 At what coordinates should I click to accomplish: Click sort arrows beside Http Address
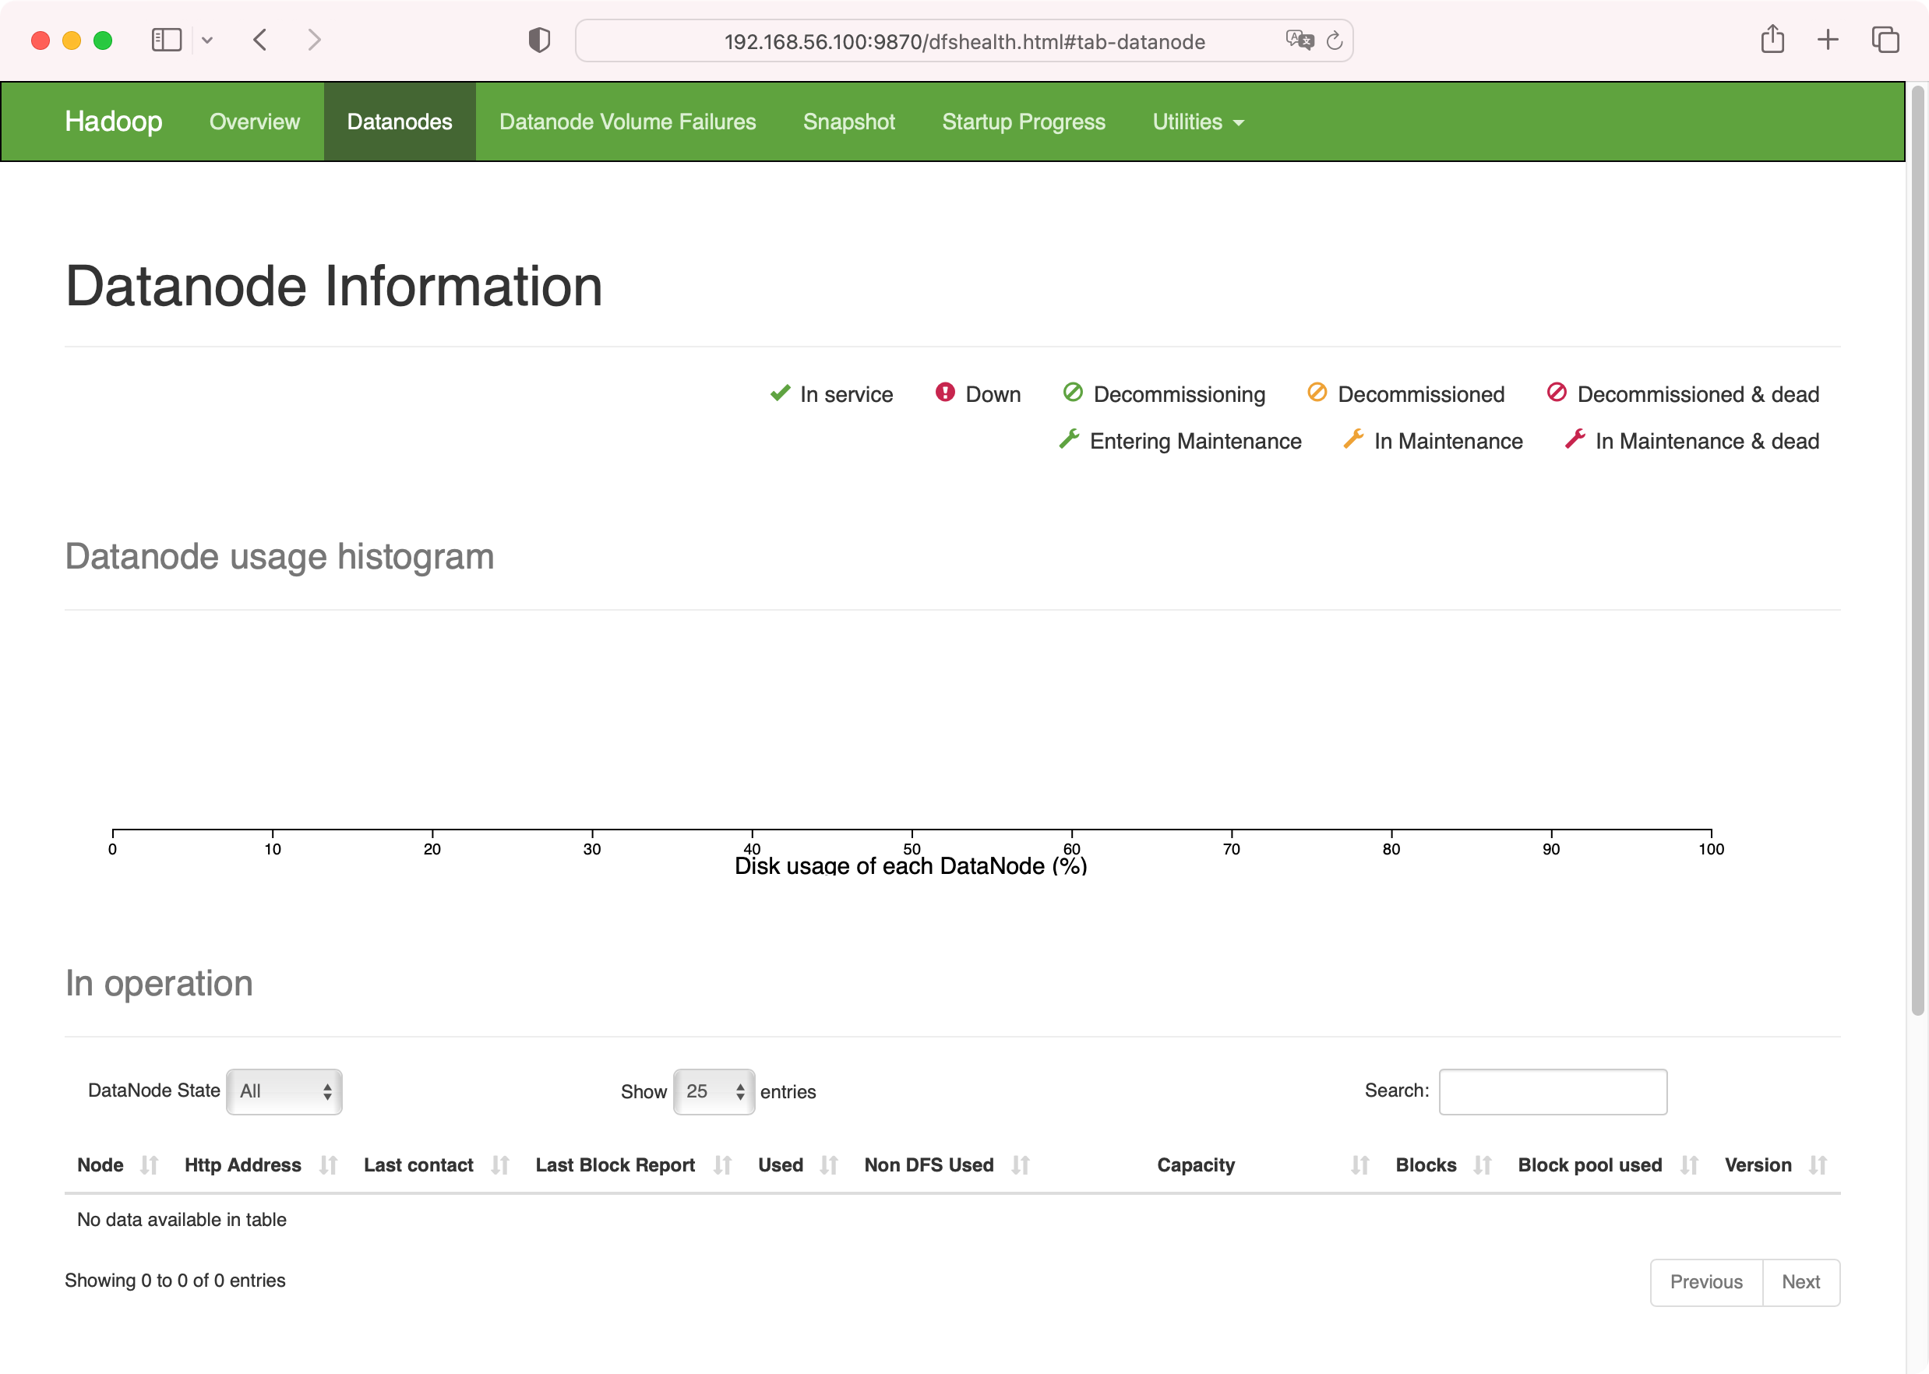(328, 1165)
